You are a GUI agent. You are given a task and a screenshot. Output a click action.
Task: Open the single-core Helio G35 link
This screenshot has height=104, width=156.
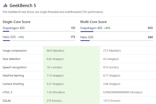(x=9, y=37)
